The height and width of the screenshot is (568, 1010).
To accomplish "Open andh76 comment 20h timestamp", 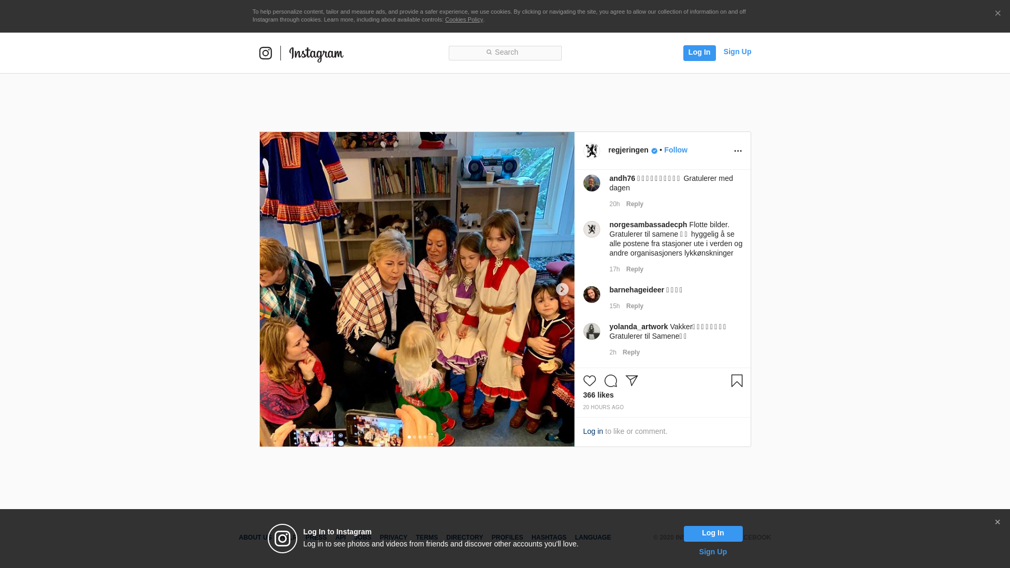I will point(614,204).
